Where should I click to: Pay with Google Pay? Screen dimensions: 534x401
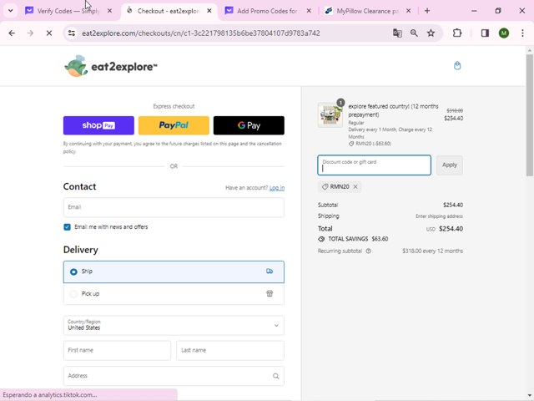pos(249,125)
